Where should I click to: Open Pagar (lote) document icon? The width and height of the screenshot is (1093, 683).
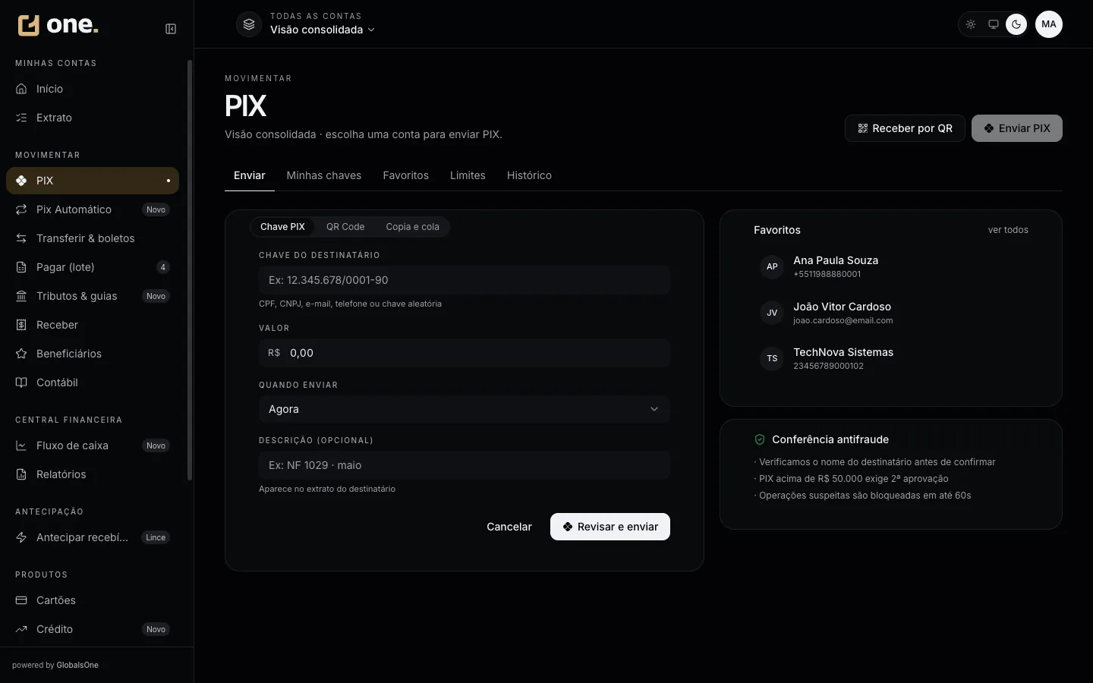click(x=21, y=267)
